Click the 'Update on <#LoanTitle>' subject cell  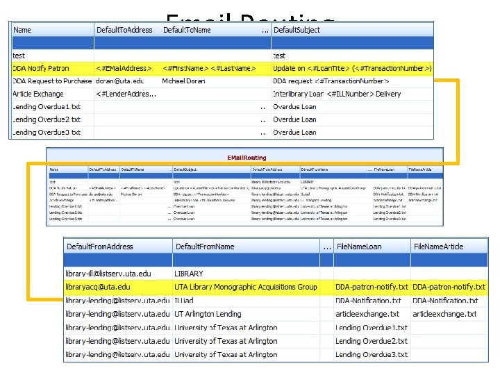[x=352, y=69]
